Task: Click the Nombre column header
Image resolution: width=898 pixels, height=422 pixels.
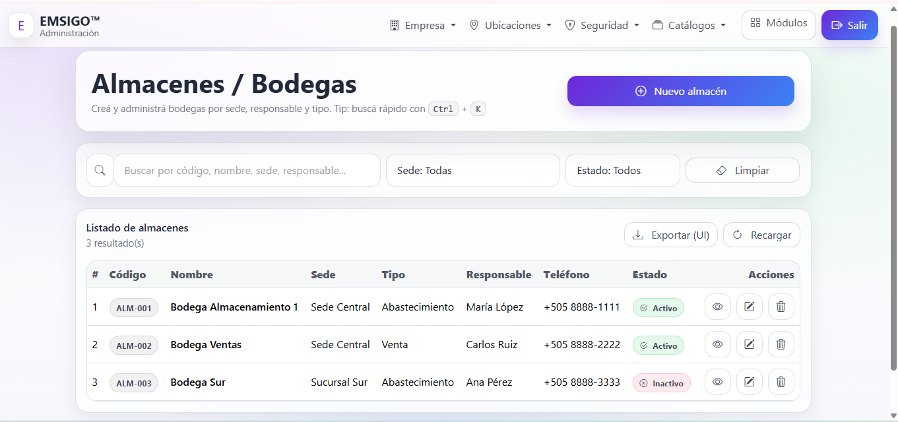Action: tap(192, 274)
